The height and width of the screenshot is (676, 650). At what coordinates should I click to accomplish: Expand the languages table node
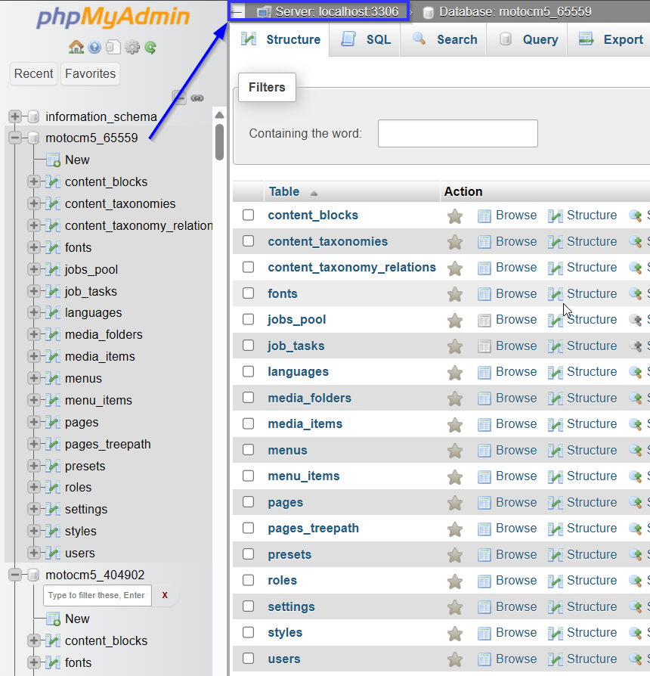tap(33, 312)
